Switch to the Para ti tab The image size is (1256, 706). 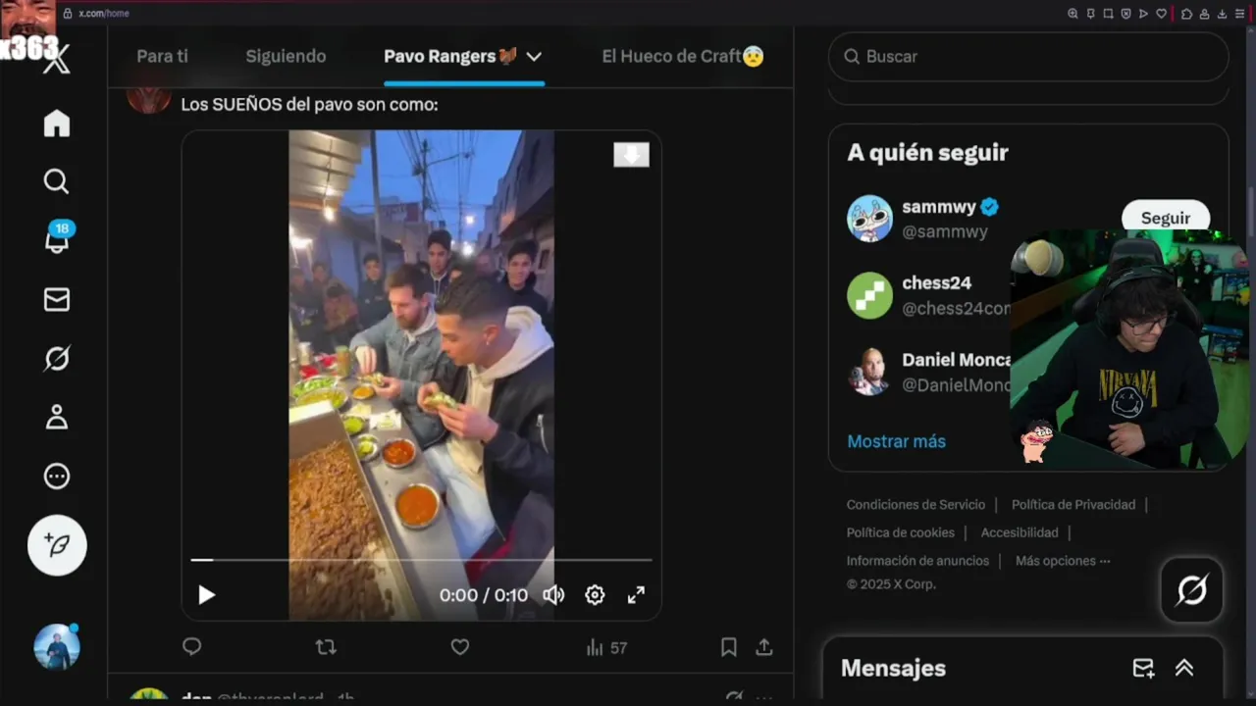point(162,57)
